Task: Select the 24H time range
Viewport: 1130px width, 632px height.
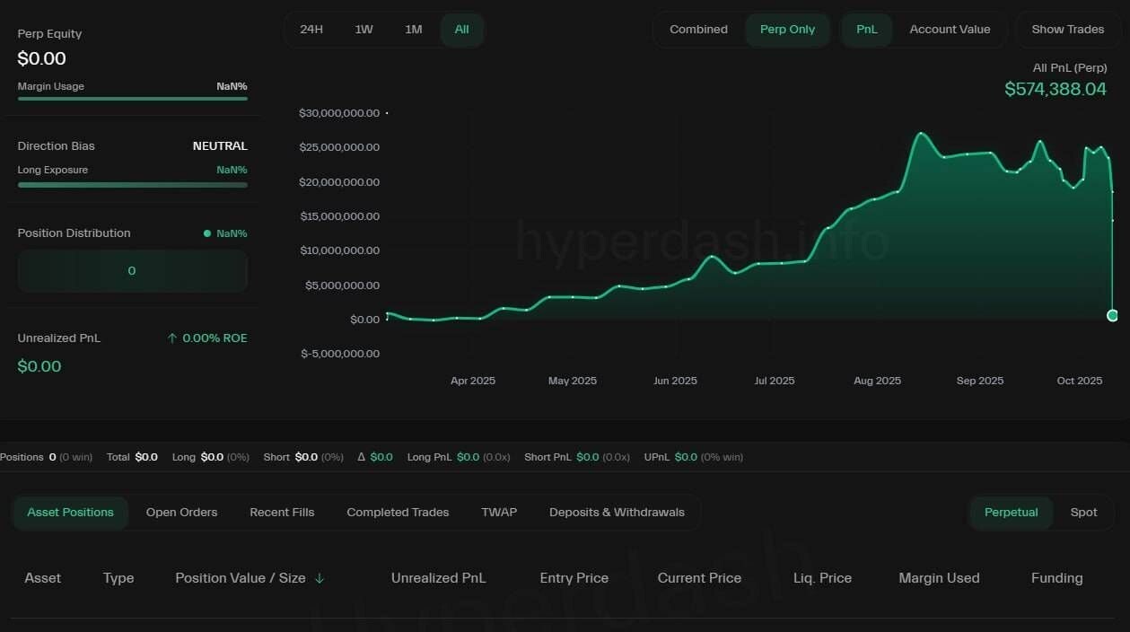Action: click(311, 30)
